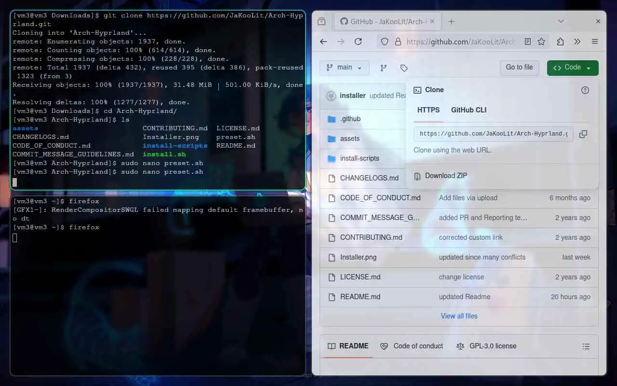Select the README tab
Viewport: 617px width, 386px height.
(x=348, y=346)
